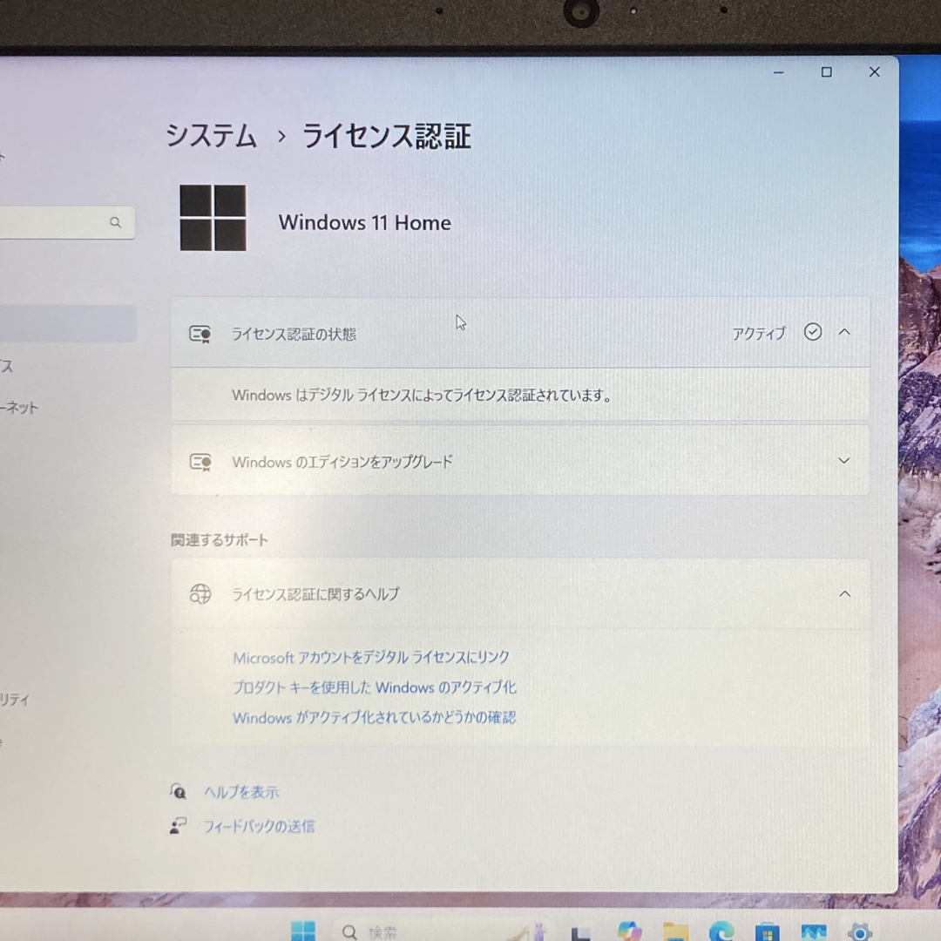Click the Settings gear on the taskbar
Viewport: 941px width, 941px height.
(860, 931)
